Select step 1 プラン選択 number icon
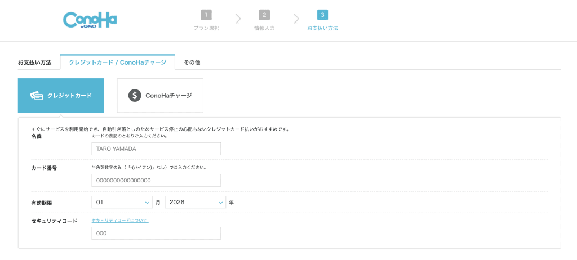Viewport: 577px width, 260px height. click(x=206, y=15)
